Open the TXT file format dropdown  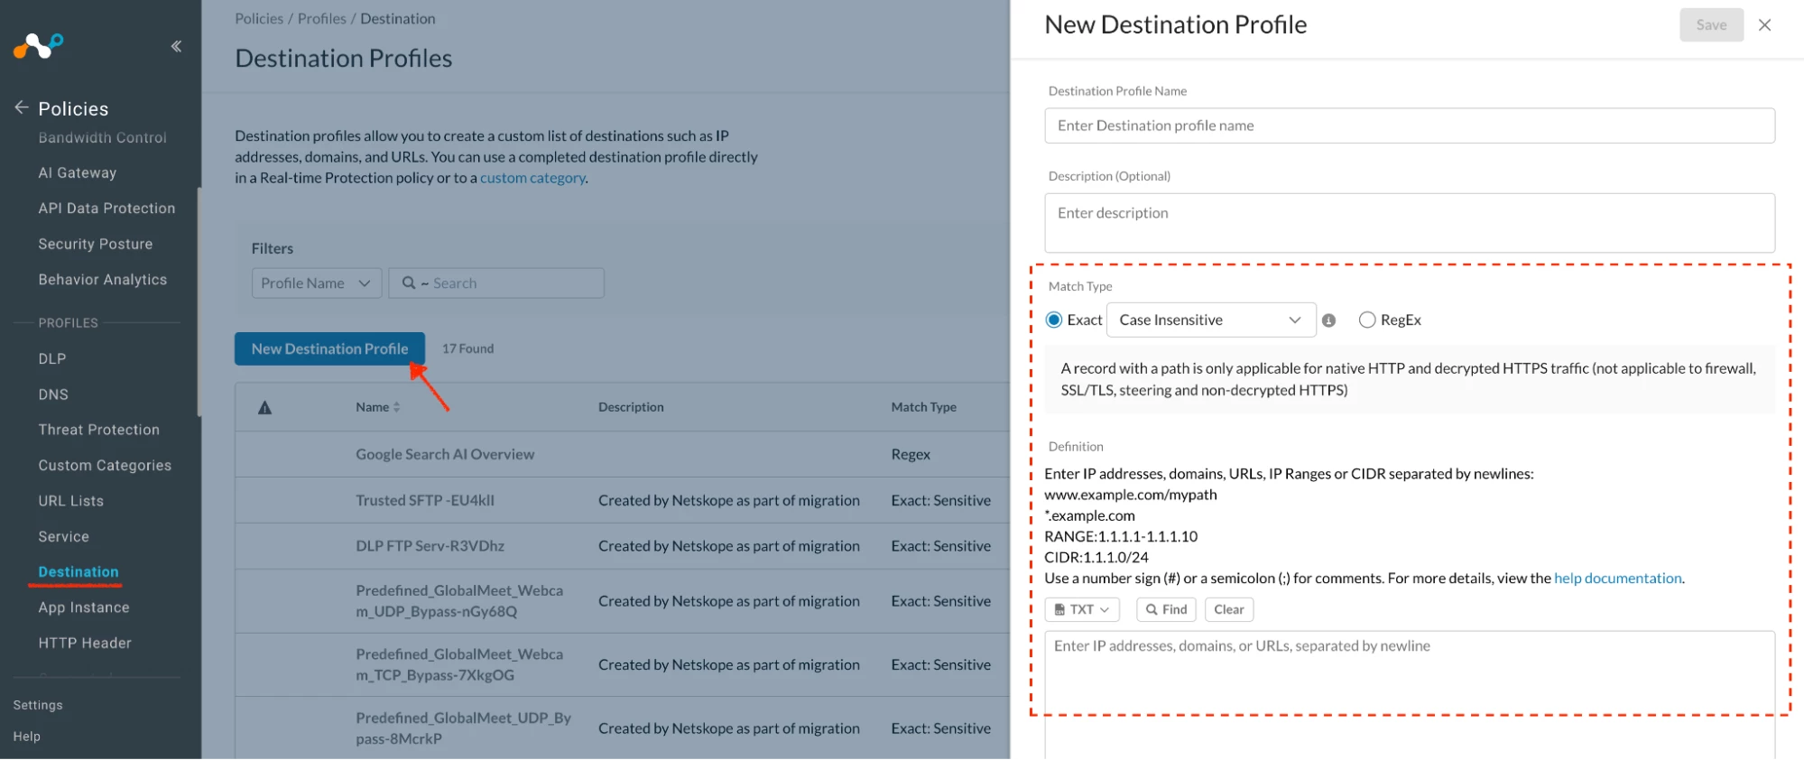(1082, 610)
